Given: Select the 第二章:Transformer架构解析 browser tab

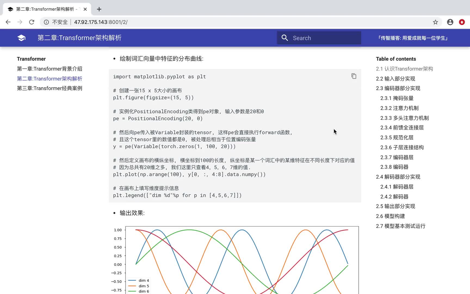Looking at the screenshot, I should tap(47, 9).
